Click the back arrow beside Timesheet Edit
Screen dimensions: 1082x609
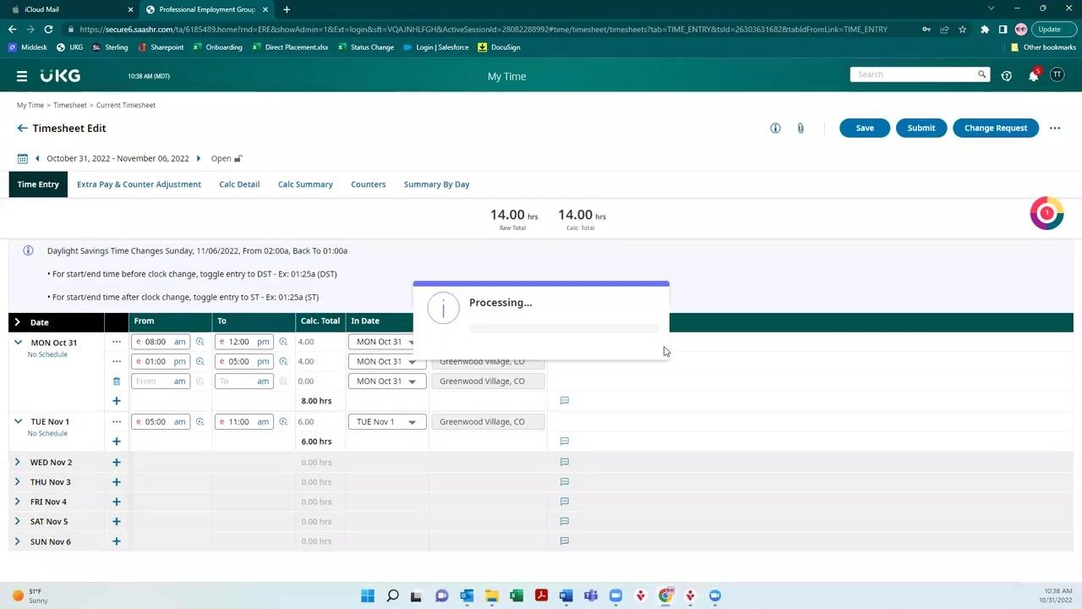point(22,129)
